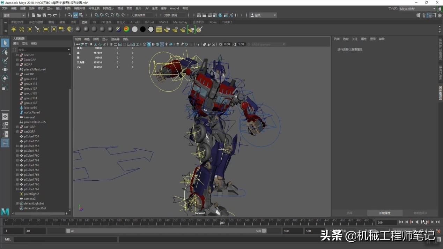Screen dimensions: 443x249
Task: Toggle viewport lighting in the panel toolbar
Action: pos(167,44)
